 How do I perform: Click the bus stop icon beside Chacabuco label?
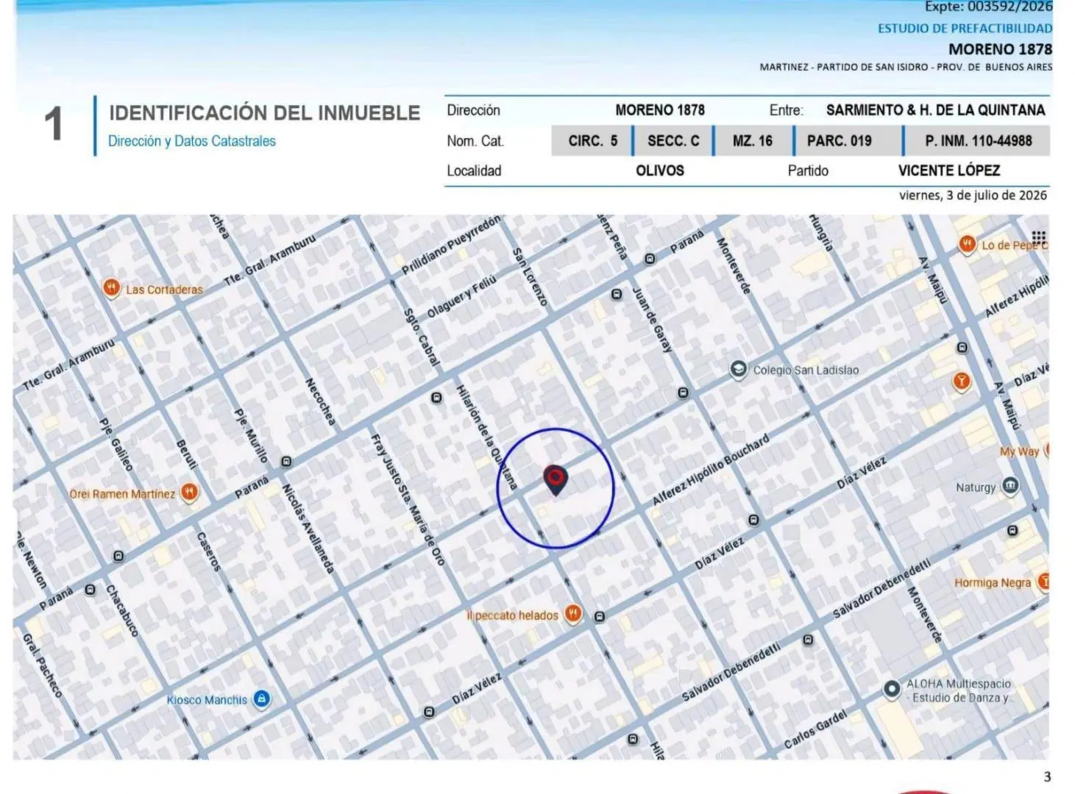[x=91, y=590]
